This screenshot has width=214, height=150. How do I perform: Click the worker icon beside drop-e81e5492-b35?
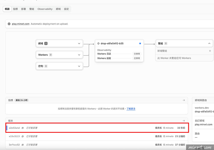pyautogui.click(x=98, y=43)
